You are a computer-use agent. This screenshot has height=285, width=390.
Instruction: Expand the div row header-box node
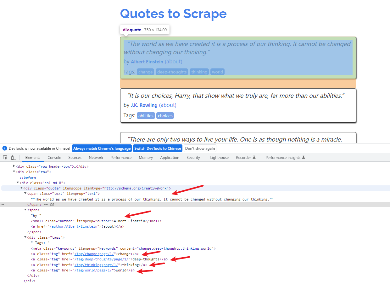(x=14, y=166)
